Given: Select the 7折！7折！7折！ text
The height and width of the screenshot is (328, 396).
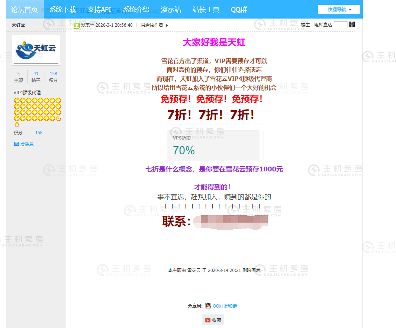Looking at the screenshot, I should [211, 115].
